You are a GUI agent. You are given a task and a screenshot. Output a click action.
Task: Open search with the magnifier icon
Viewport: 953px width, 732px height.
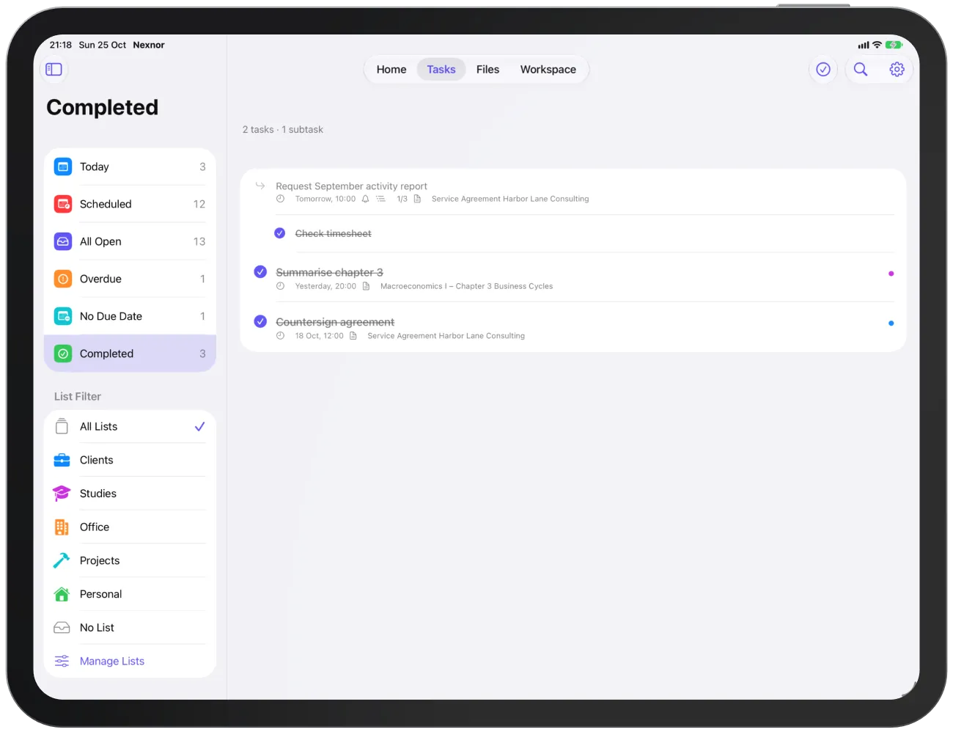[x=861, y=69]
